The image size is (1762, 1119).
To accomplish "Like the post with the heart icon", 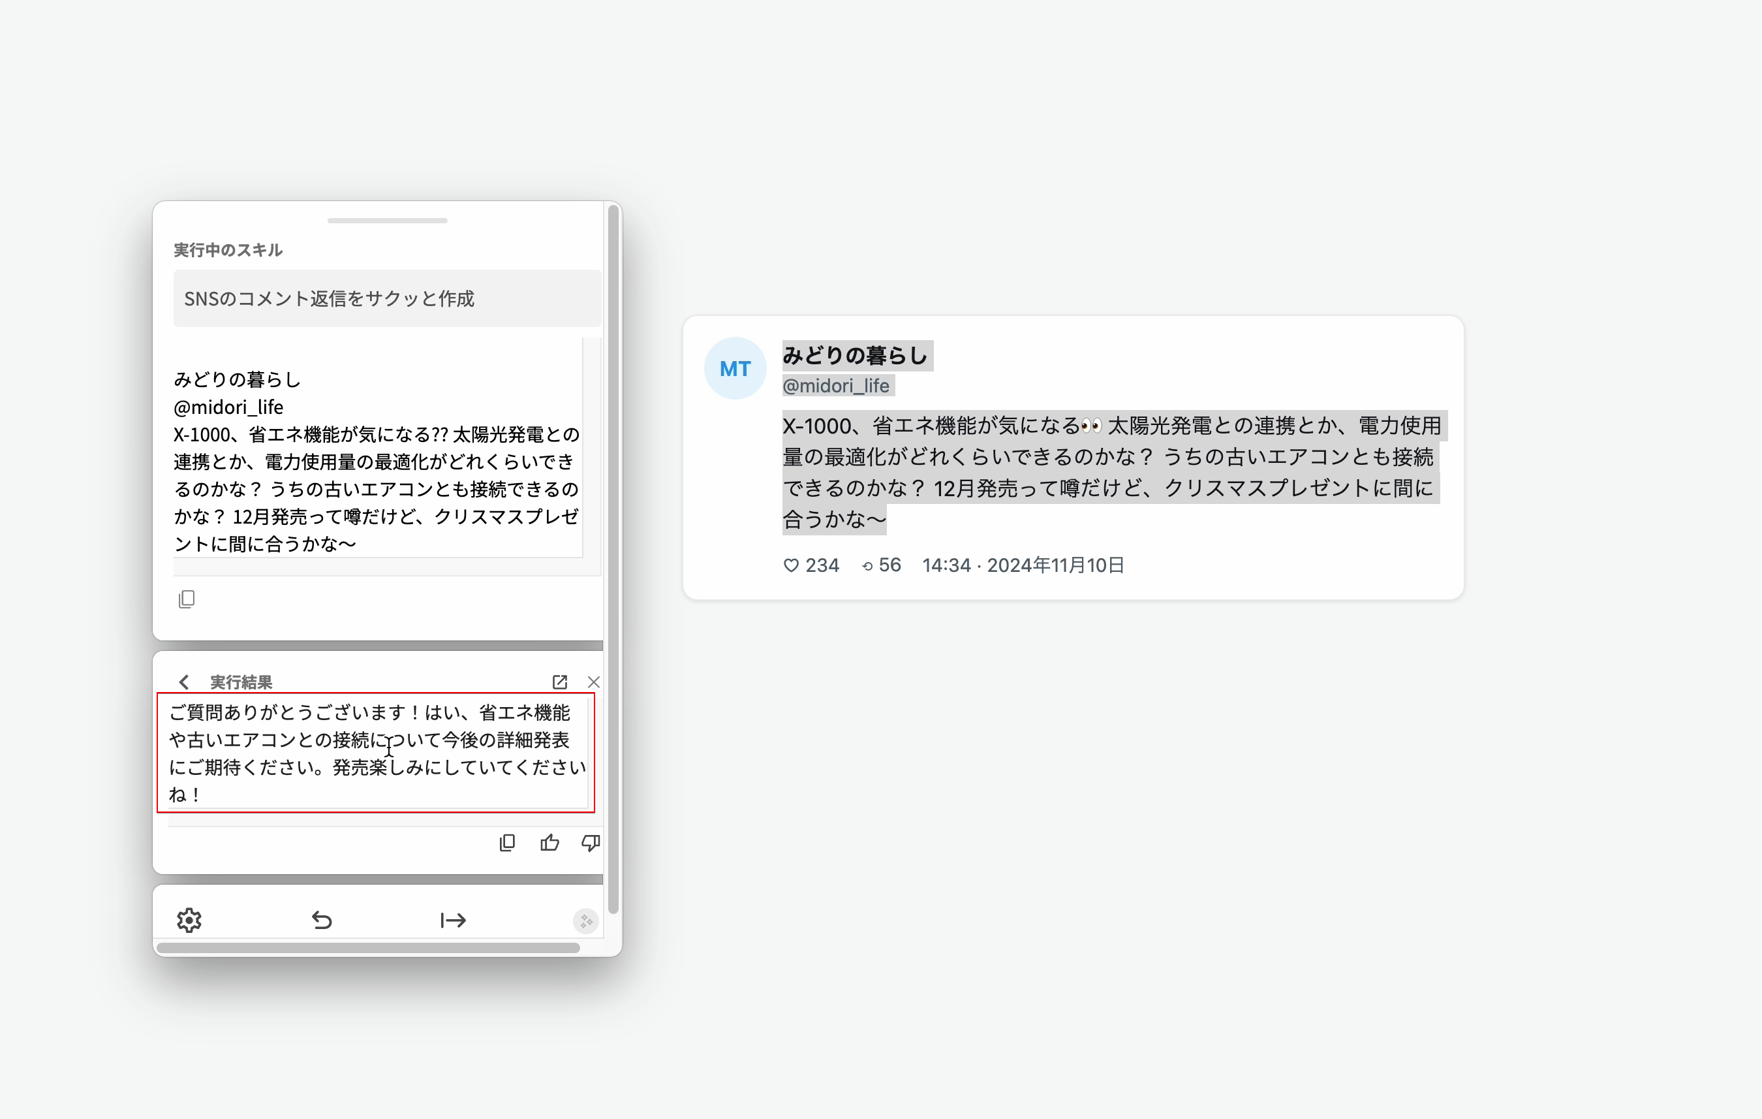I will click(790, 565).
